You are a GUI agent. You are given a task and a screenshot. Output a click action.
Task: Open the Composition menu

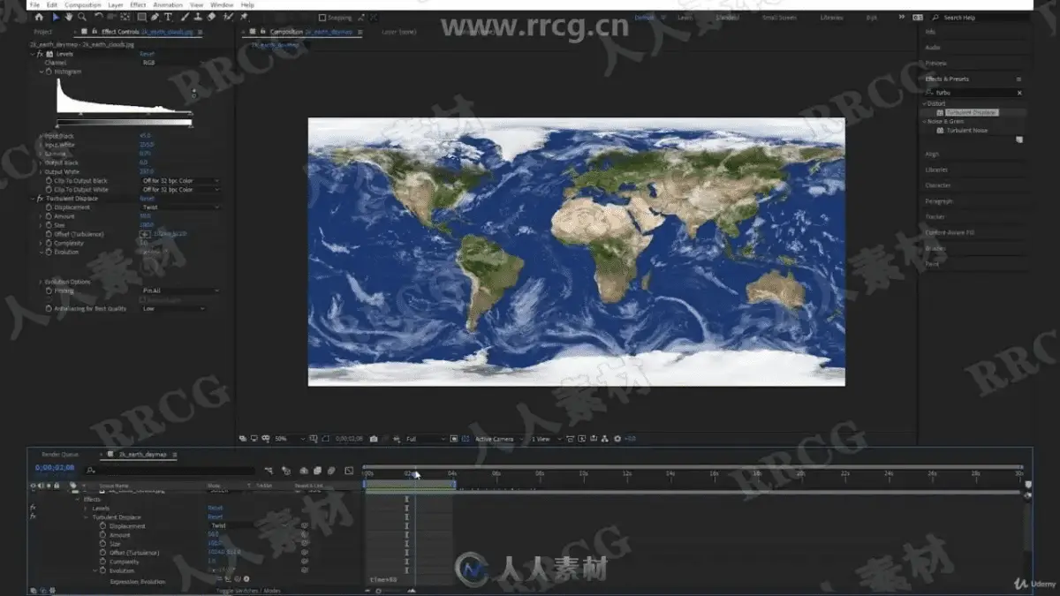point(83,4)
